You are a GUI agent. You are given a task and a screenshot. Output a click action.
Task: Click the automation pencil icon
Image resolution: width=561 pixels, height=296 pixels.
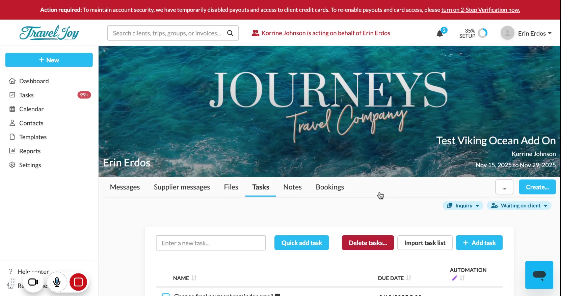click(455, 278)
